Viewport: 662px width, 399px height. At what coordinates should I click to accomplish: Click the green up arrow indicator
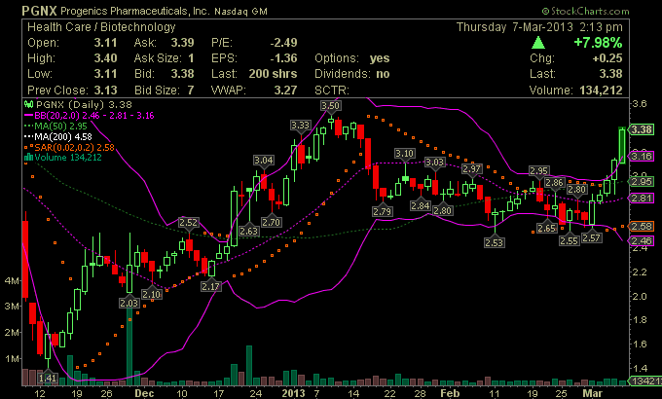537,44
